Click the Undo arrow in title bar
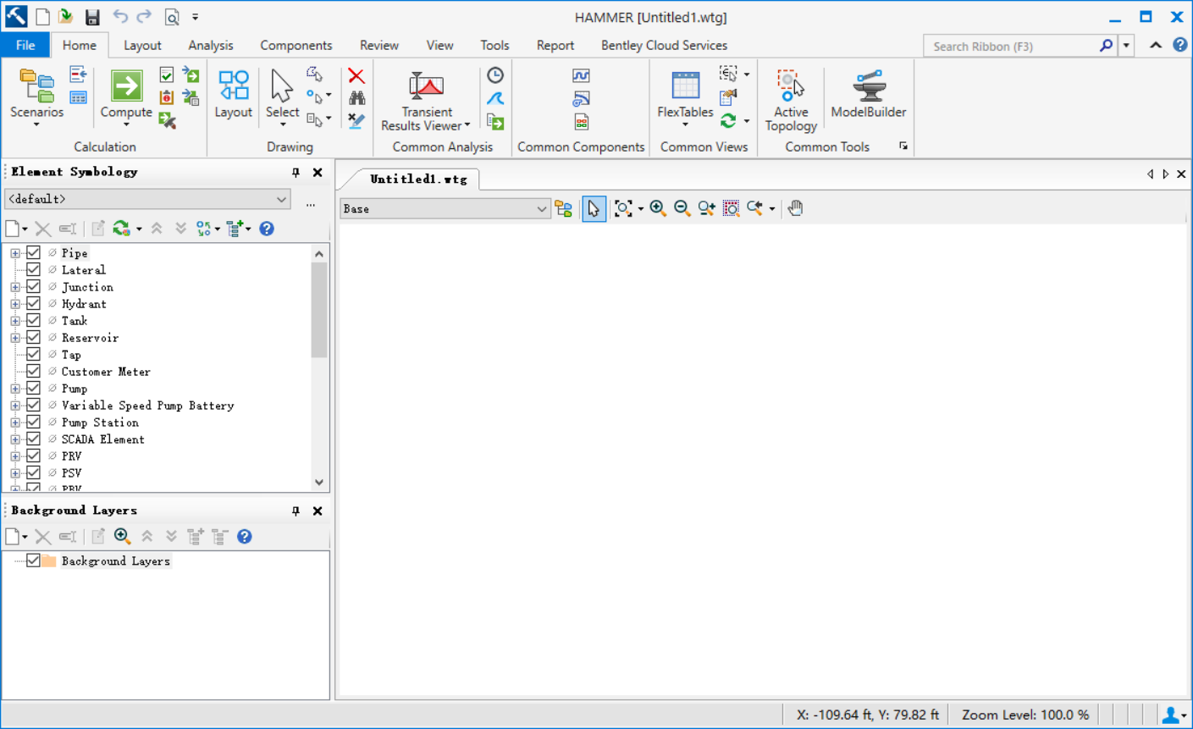 click(120, 17)
